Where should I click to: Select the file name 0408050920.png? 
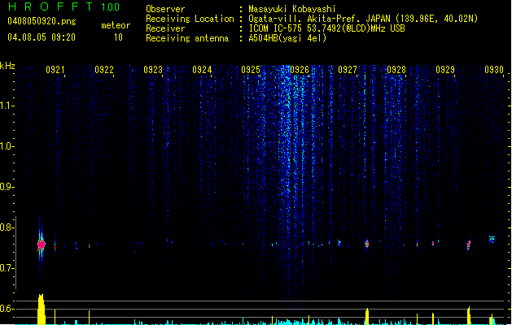[42, 22]
